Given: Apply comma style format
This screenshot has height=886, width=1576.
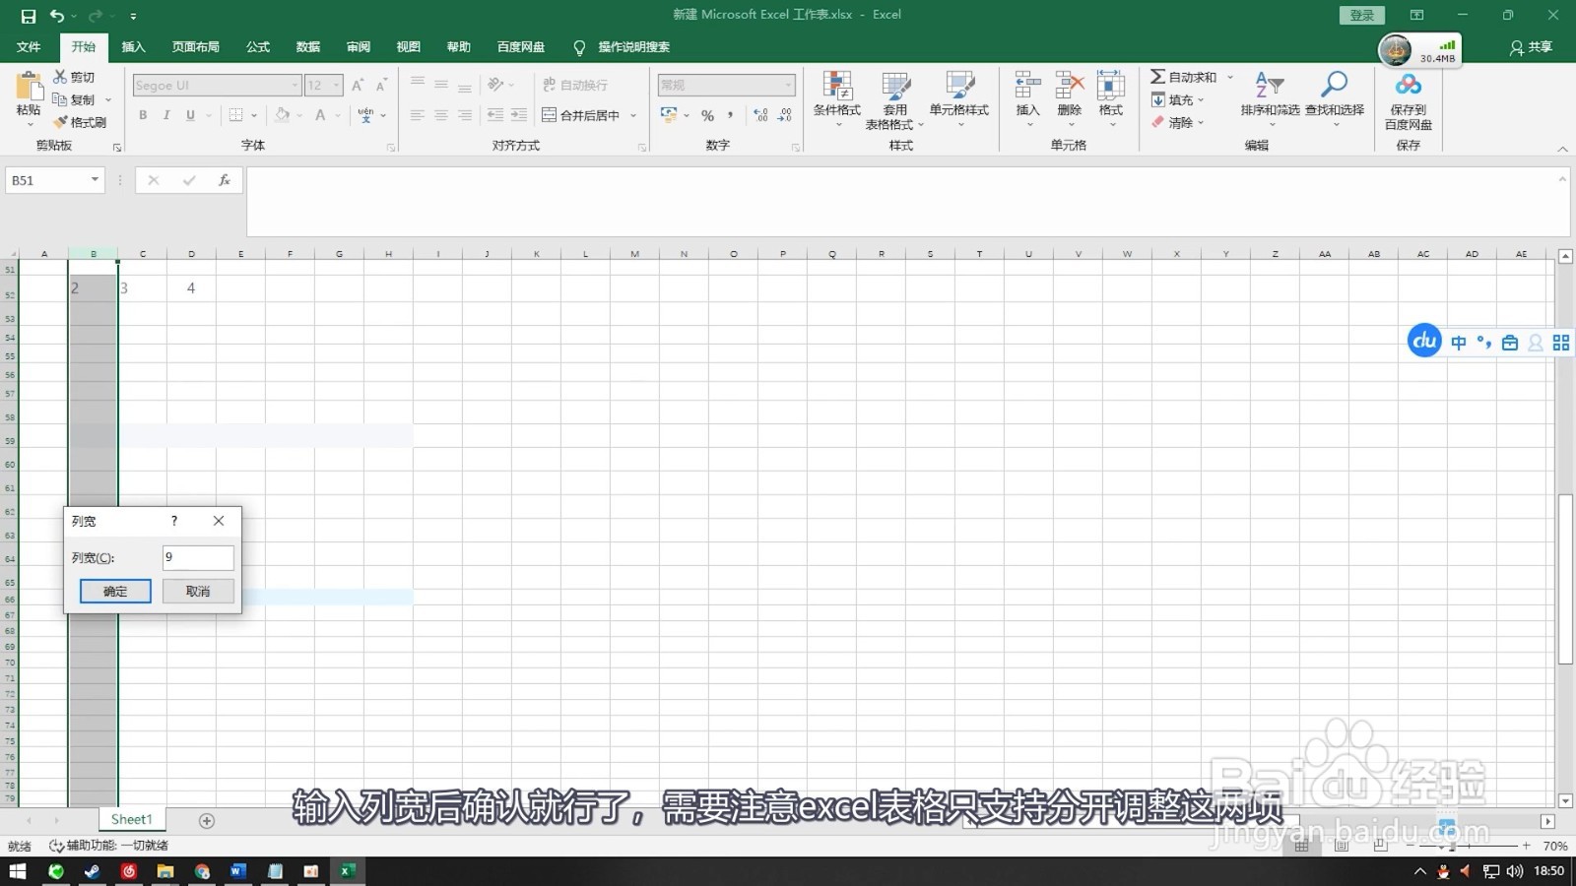Looking at the screenshot, I should [x=730, y=115].
